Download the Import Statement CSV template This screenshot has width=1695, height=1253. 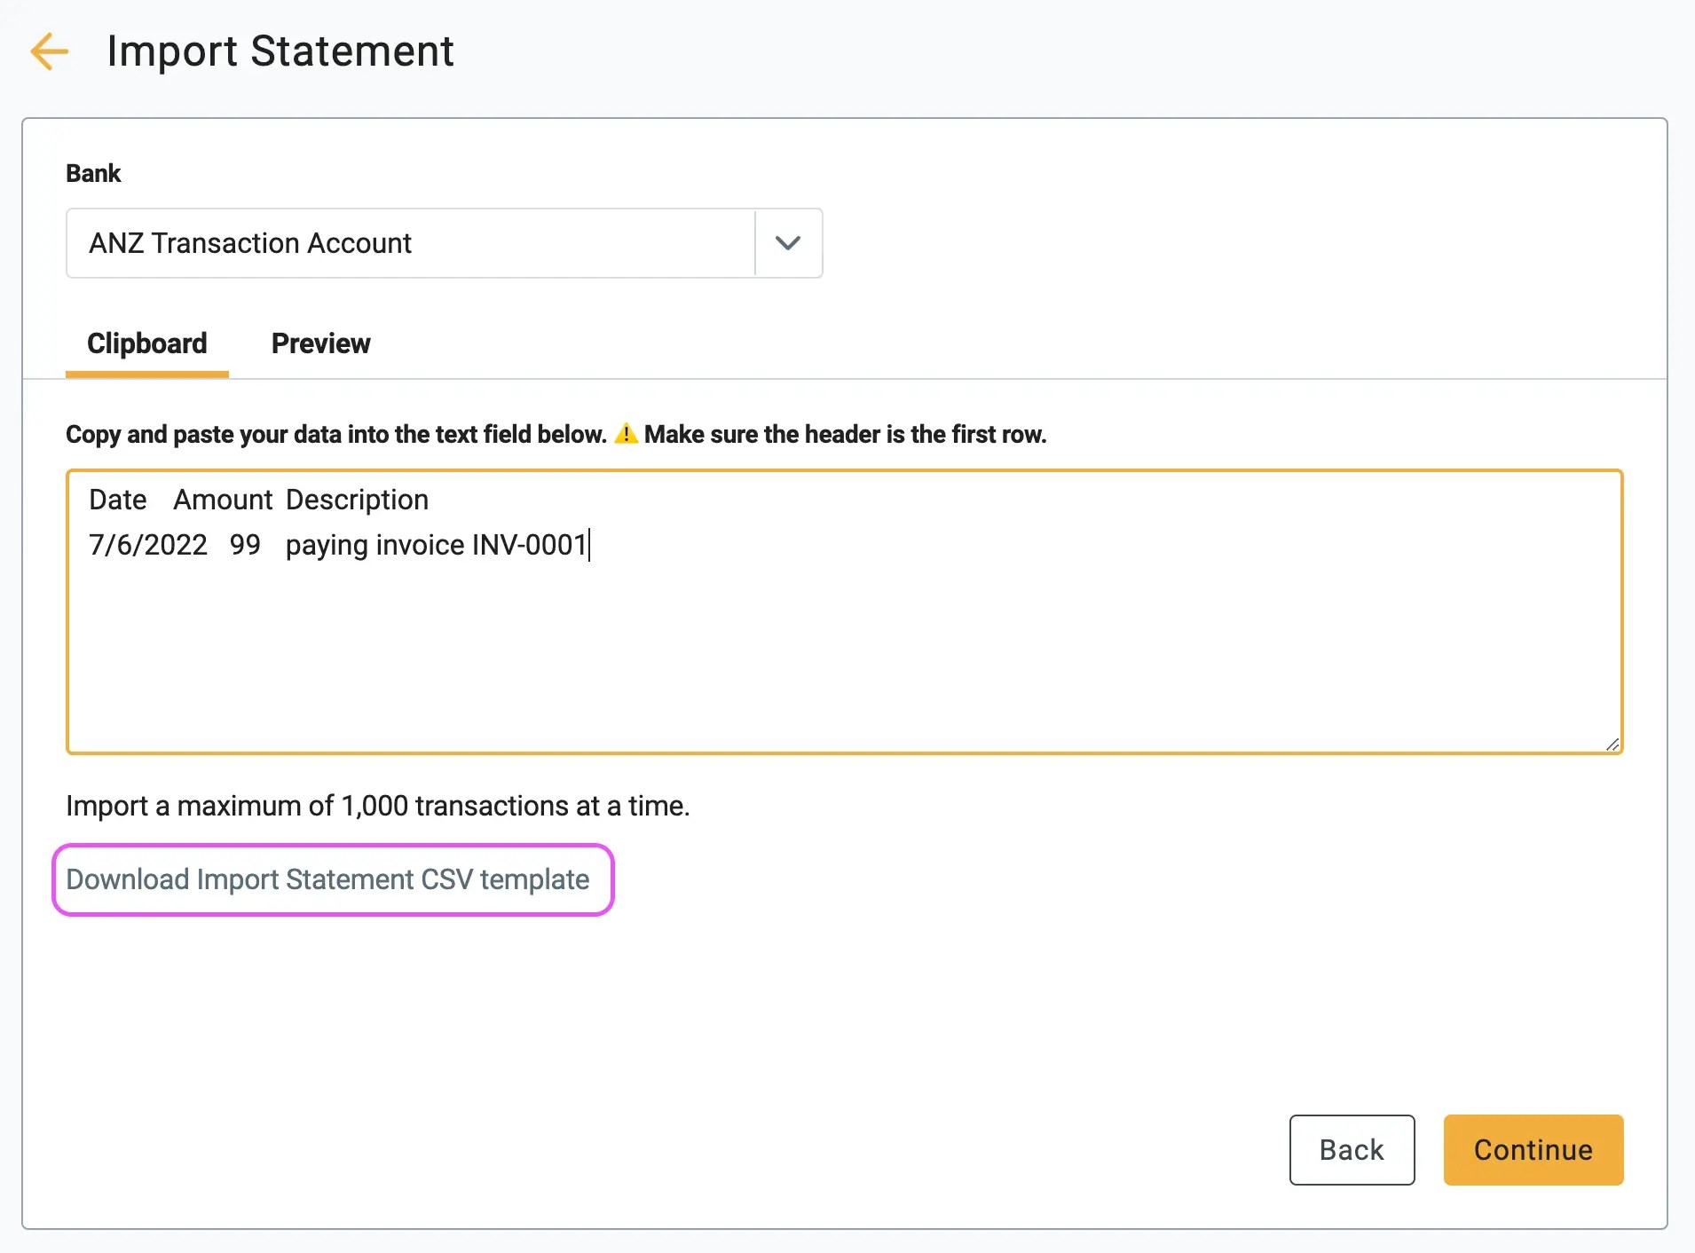pyautogui.click(x=327, y=879)
